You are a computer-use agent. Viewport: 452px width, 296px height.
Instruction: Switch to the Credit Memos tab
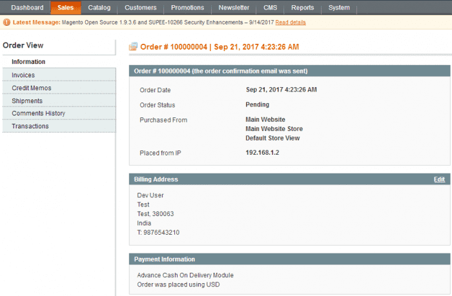tap(31, 88)
